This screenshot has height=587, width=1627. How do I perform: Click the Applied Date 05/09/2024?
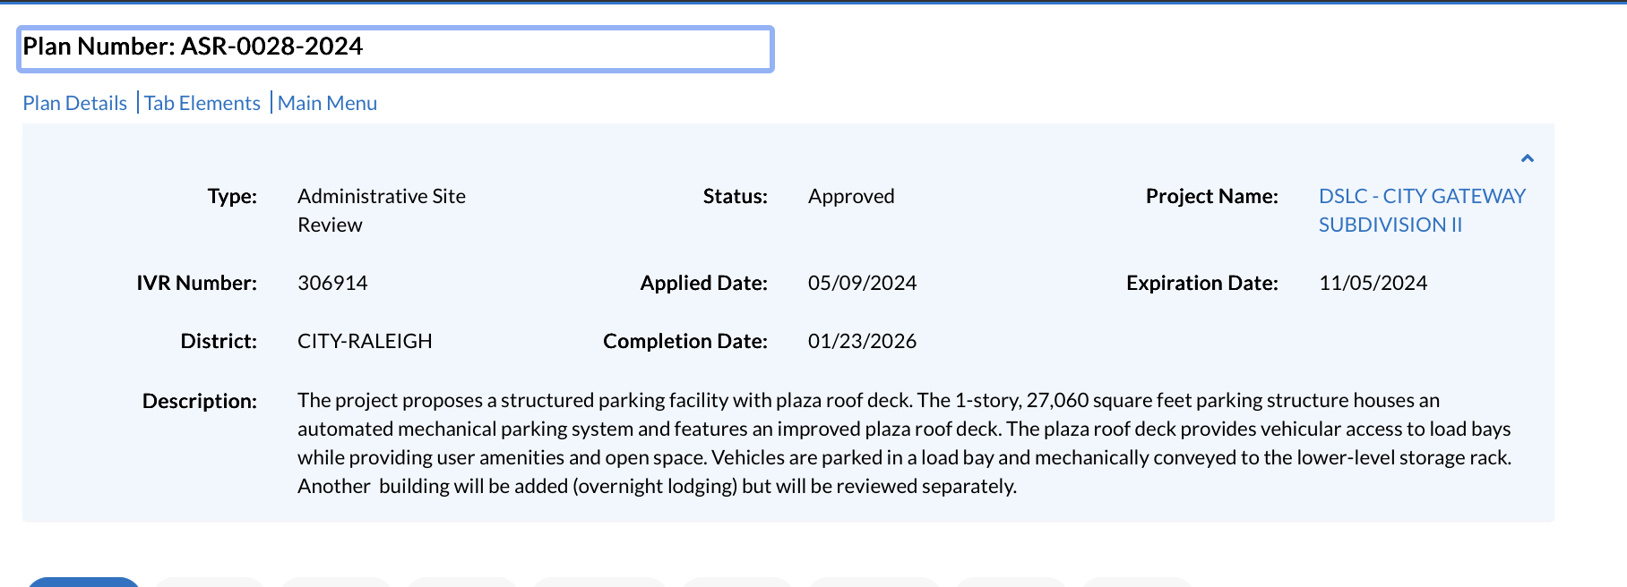pos(862,283)
